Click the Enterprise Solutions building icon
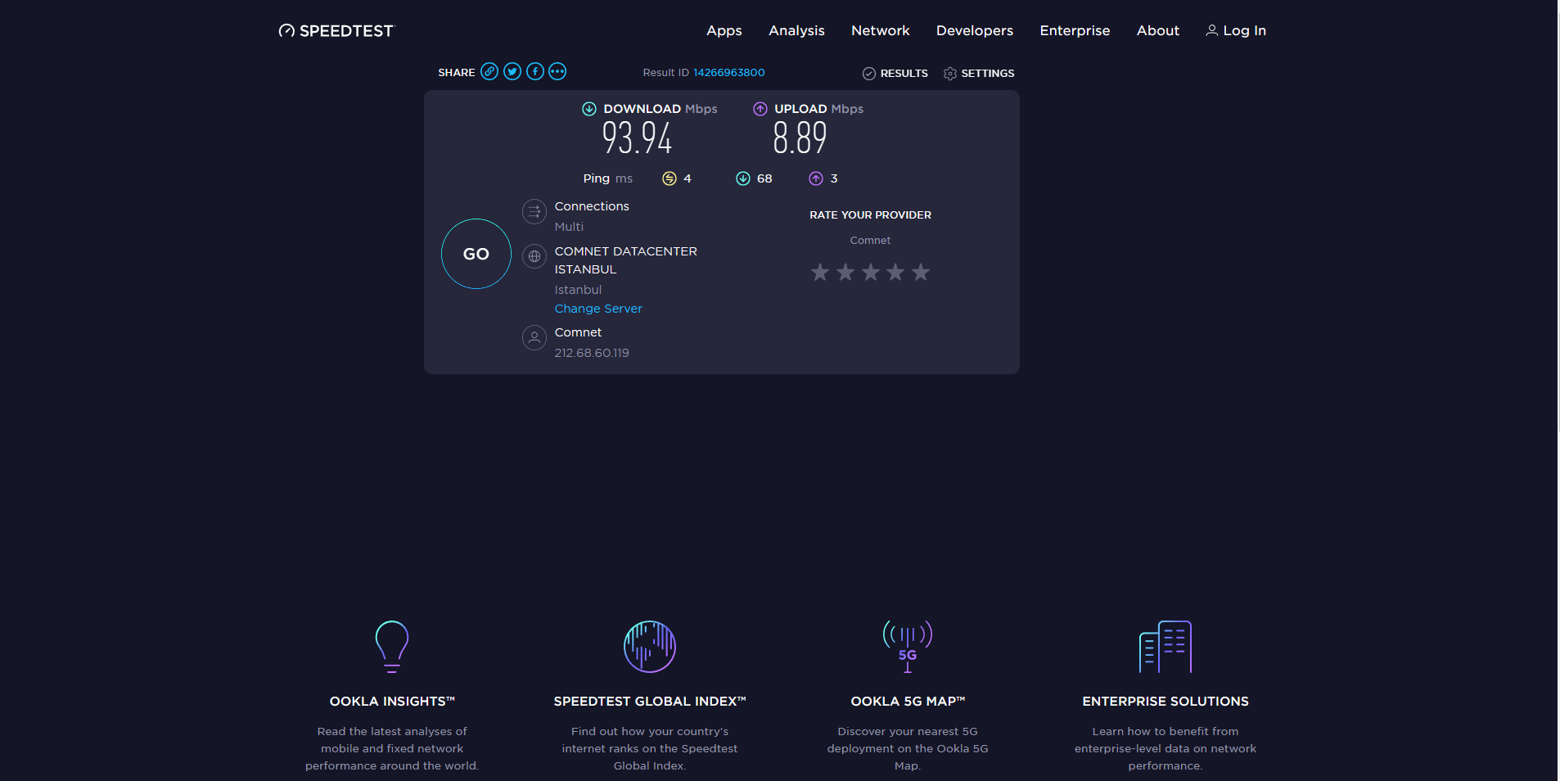The width and height of the screenshot is (1560, 781). click(1165, 647)
